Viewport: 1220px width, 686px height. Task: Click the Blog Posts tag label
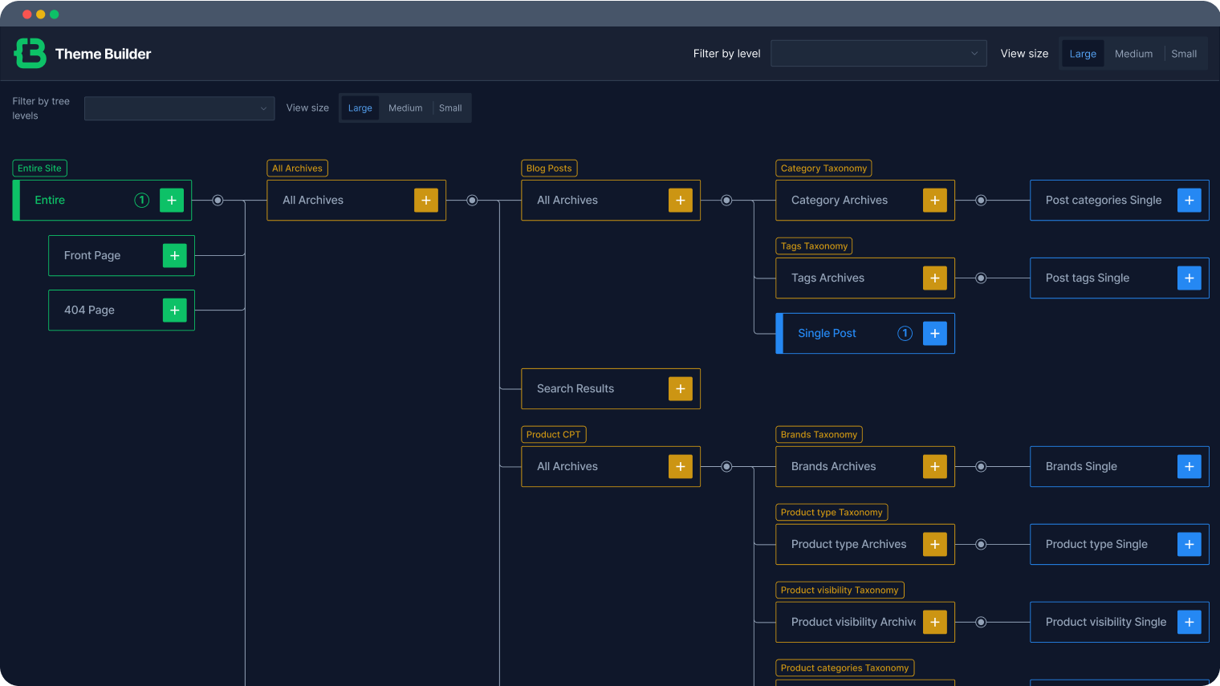click(x=549, y=168)
